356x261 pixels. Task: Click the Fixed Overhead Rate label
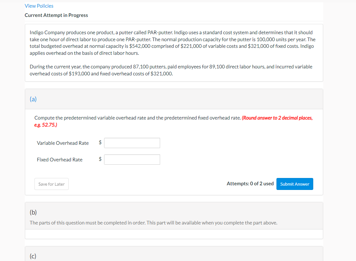[x=60, y=159]
